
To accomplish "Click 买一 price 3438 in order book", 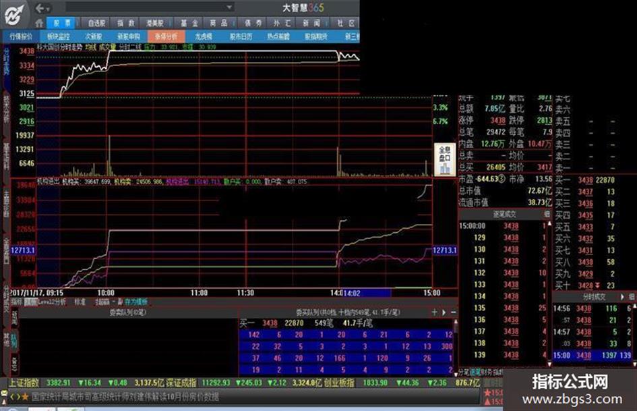I will tap(585, 180).
